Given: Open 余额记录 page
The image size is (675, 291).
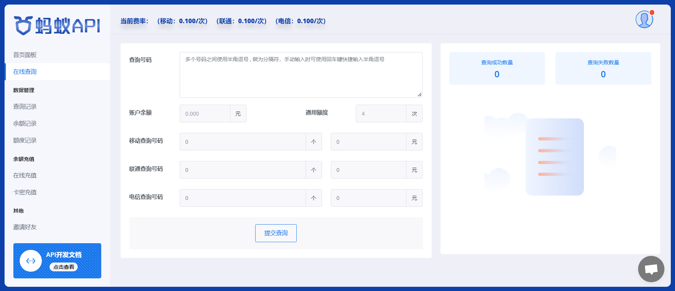Looking at the screenshot, I should pos(25,123).
